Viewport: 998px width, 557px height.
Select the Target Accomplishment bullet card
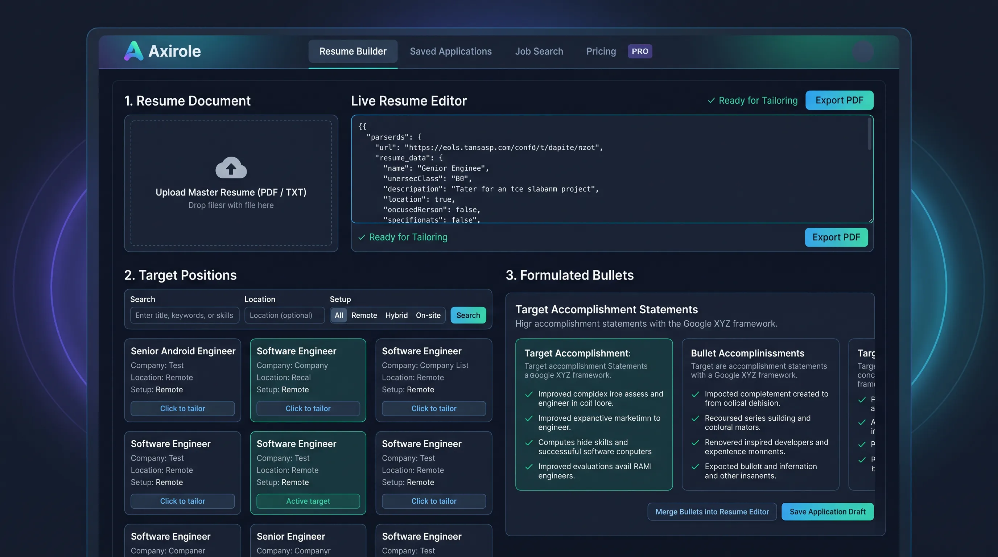[594, 414]
